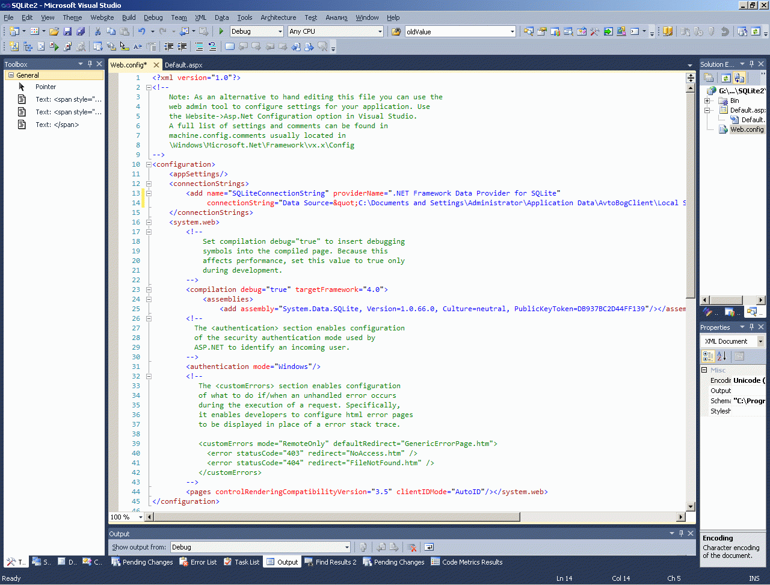Open the File menu
Screen dimensions: 770x585
tap(8, 17)
